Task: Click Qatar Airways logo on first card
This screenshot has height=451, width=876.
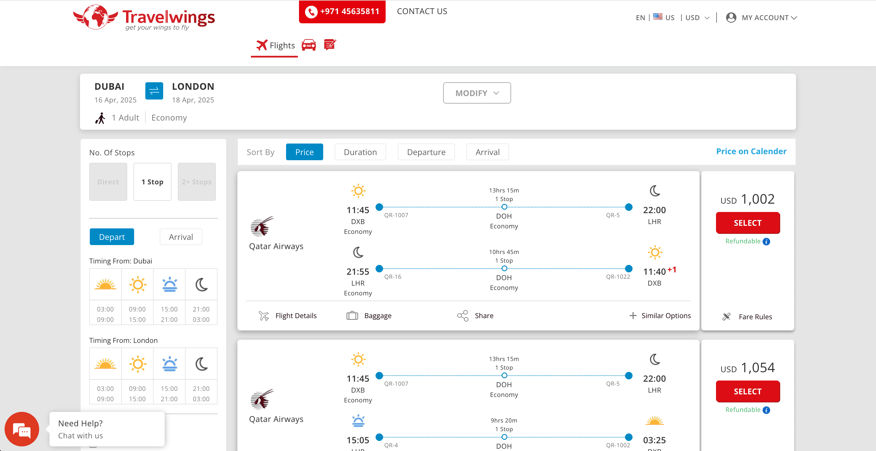Action: click(x=262, y=226)
